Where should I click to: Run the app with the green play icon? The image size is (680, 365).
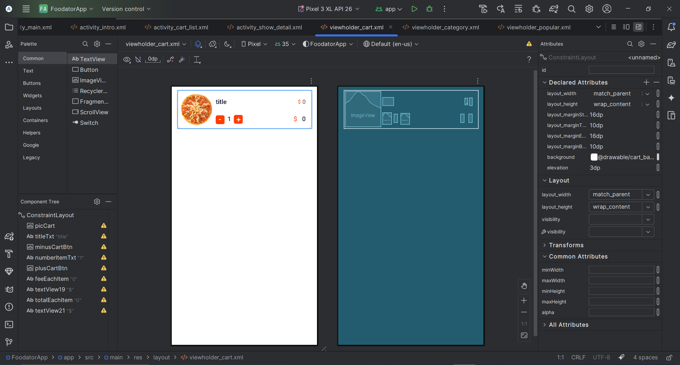414,9
